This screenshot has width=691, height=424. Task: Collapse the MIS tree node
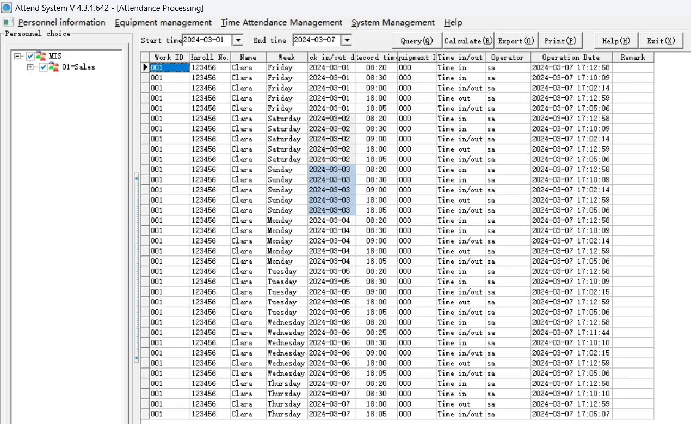coord(18,56)
